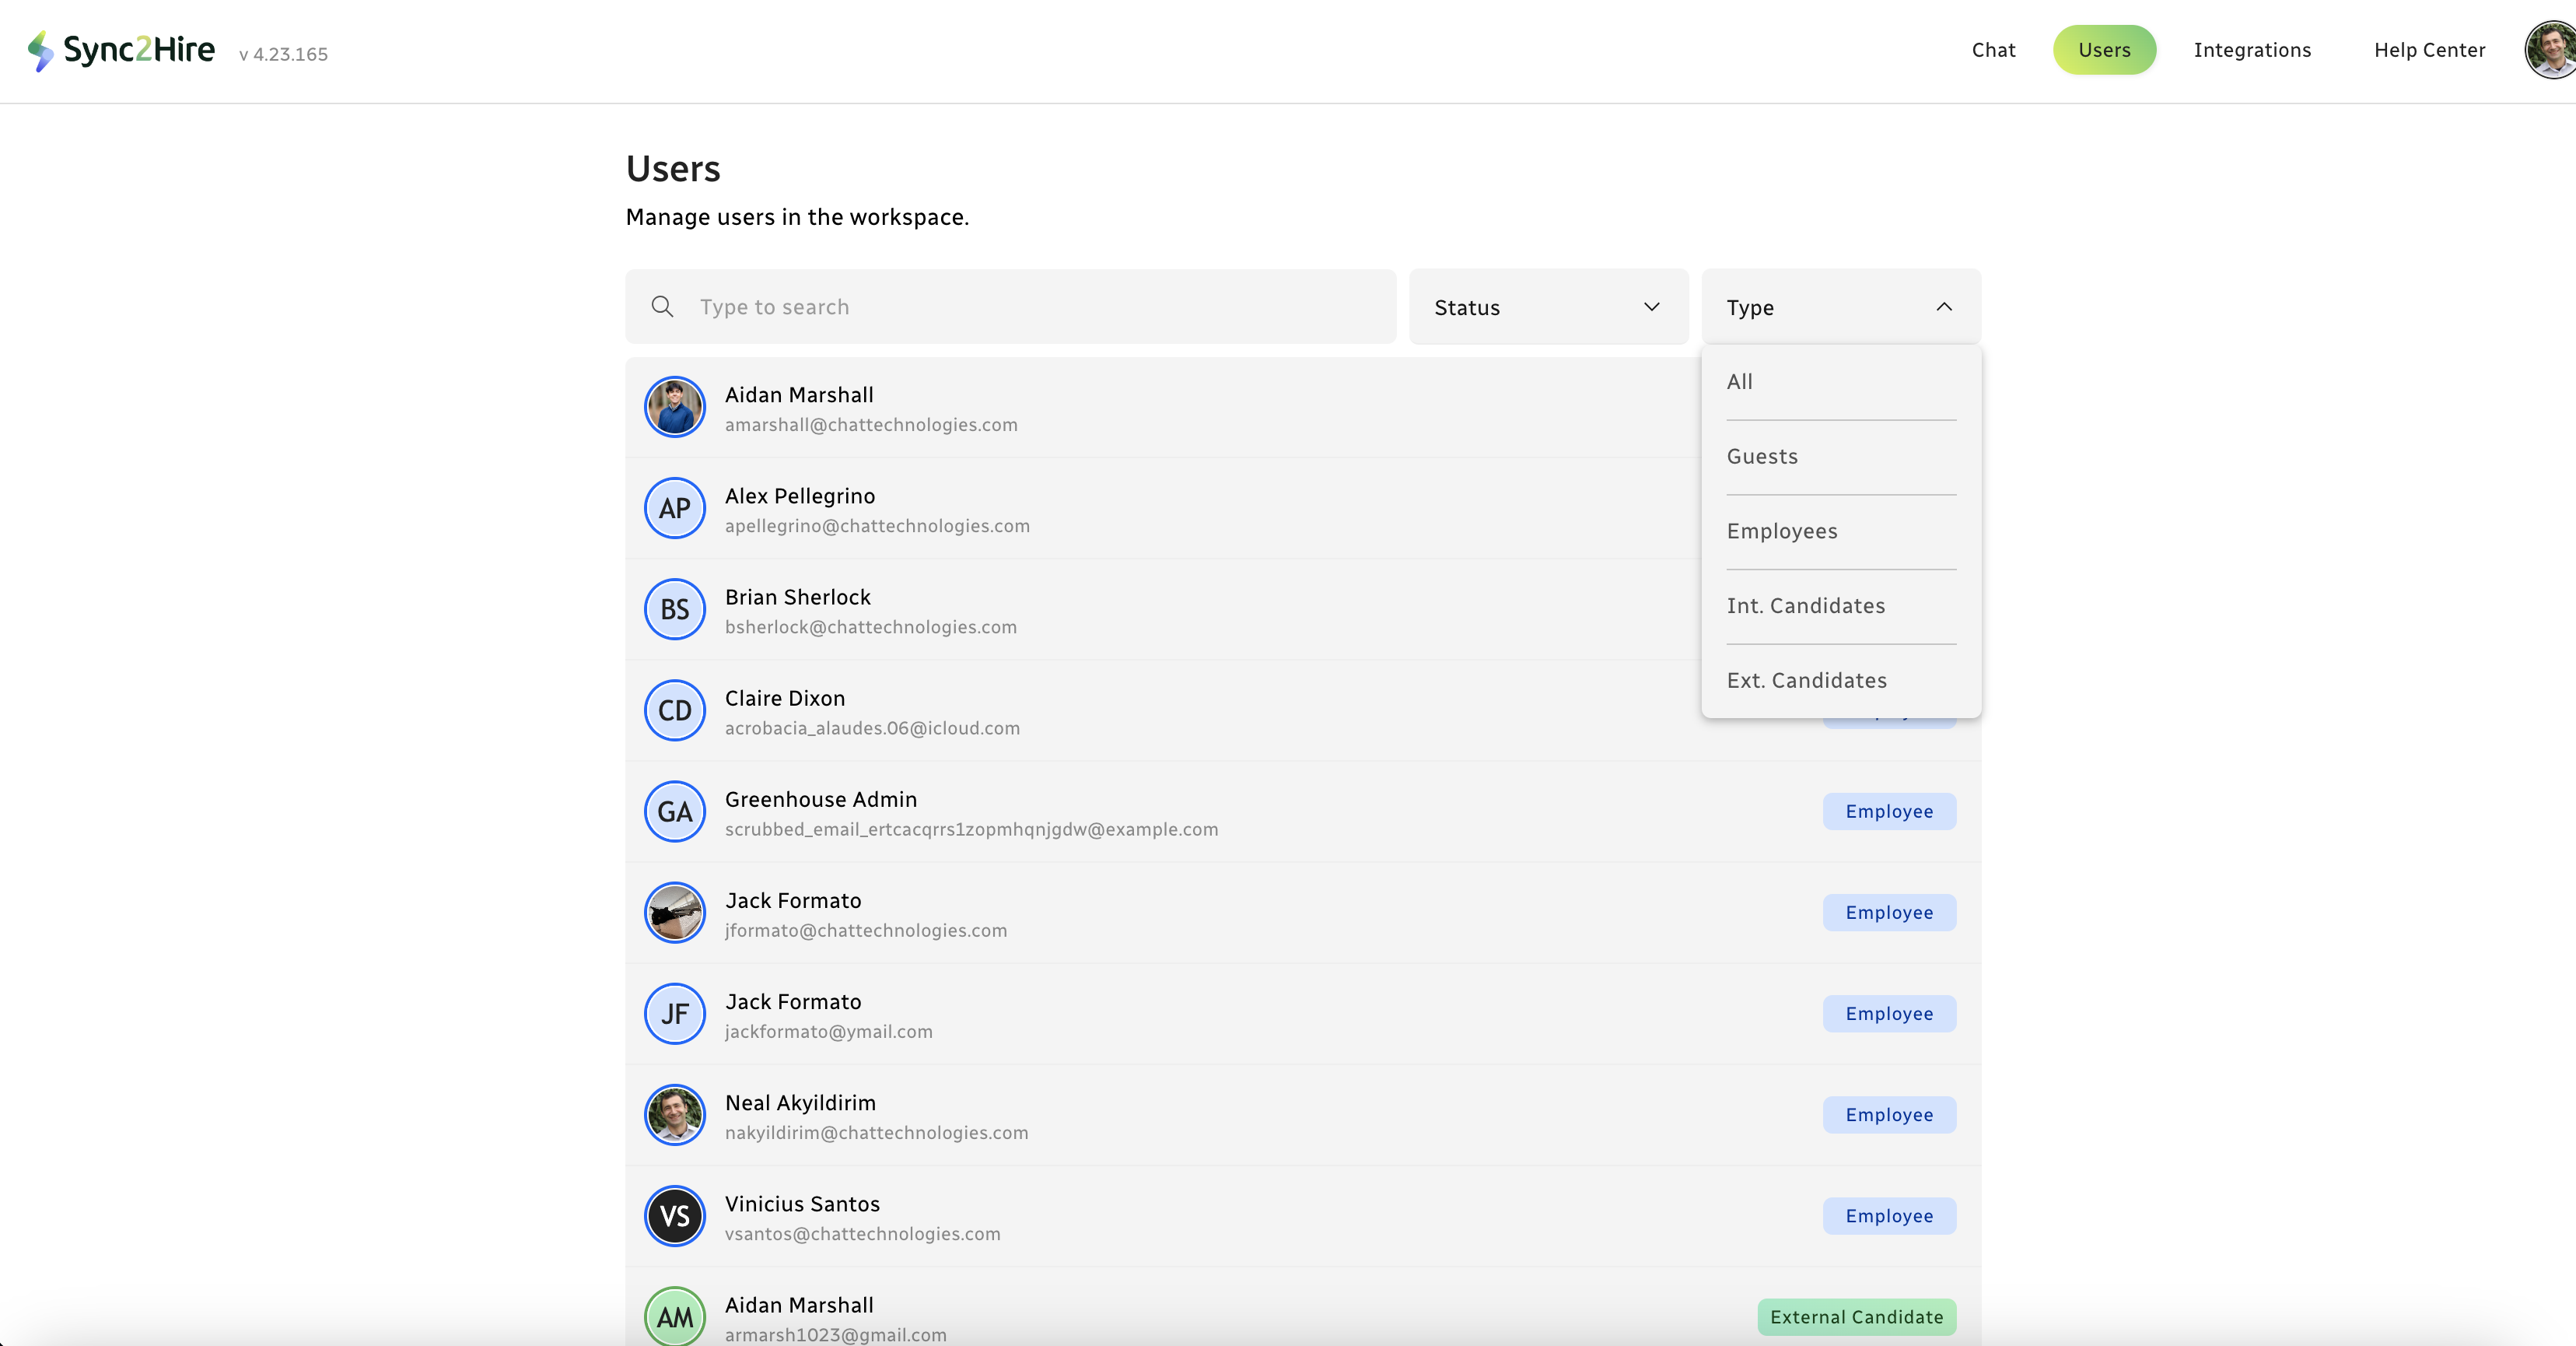Viewport: 2576px width, 1346px height.
Task: Open the Chat navigation tab
Action: pyautogui.click(x=1993, y=50)
